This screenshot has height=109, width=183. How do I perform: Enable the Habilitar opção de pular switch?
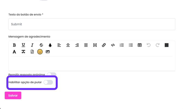[x=48, y=82]
